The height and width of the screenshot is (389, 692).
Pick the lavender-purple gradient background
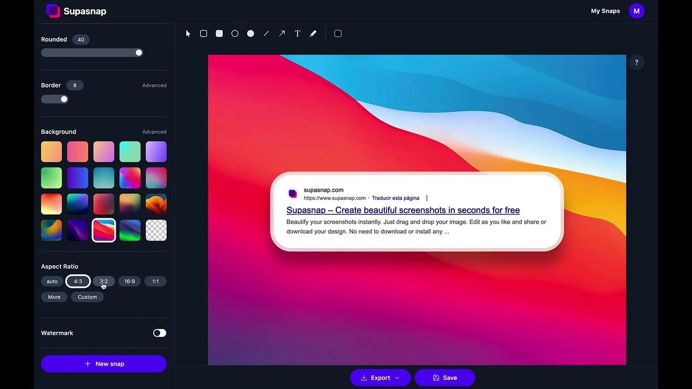click(156, 152)
